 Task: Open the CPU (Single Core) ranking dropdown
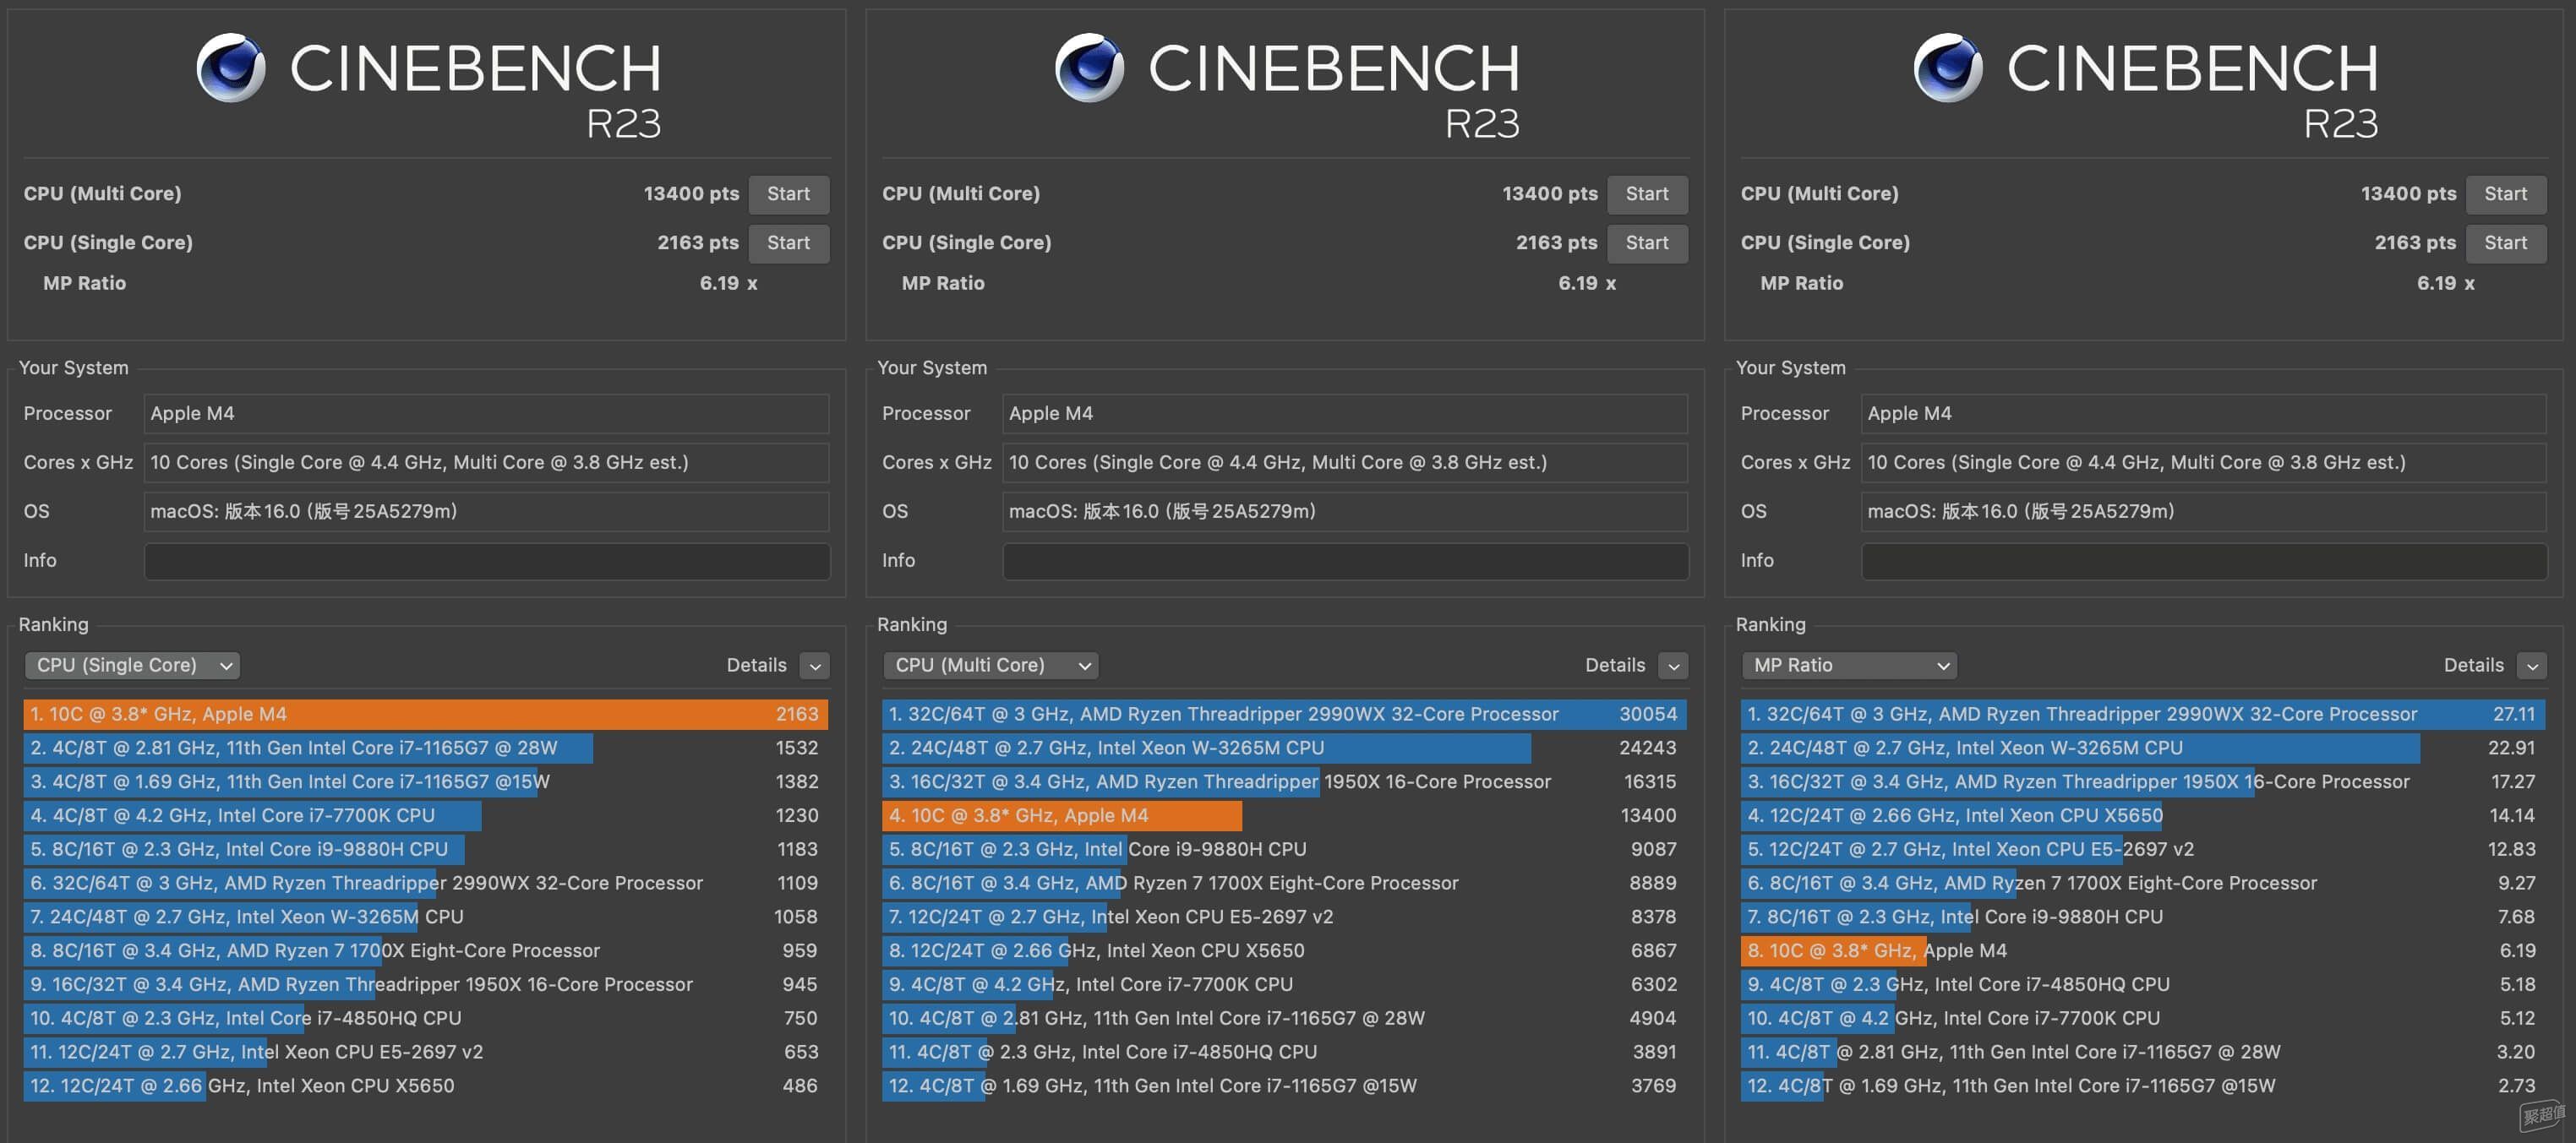(132, 665)
